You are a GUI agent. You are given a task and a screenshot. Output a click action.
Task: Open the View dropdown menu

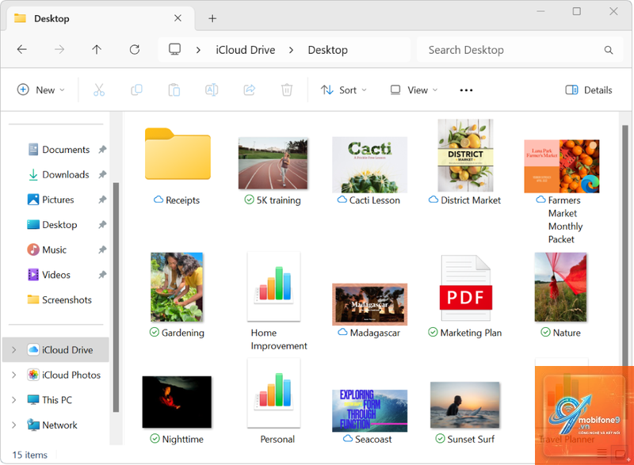(x=414, y=90)
